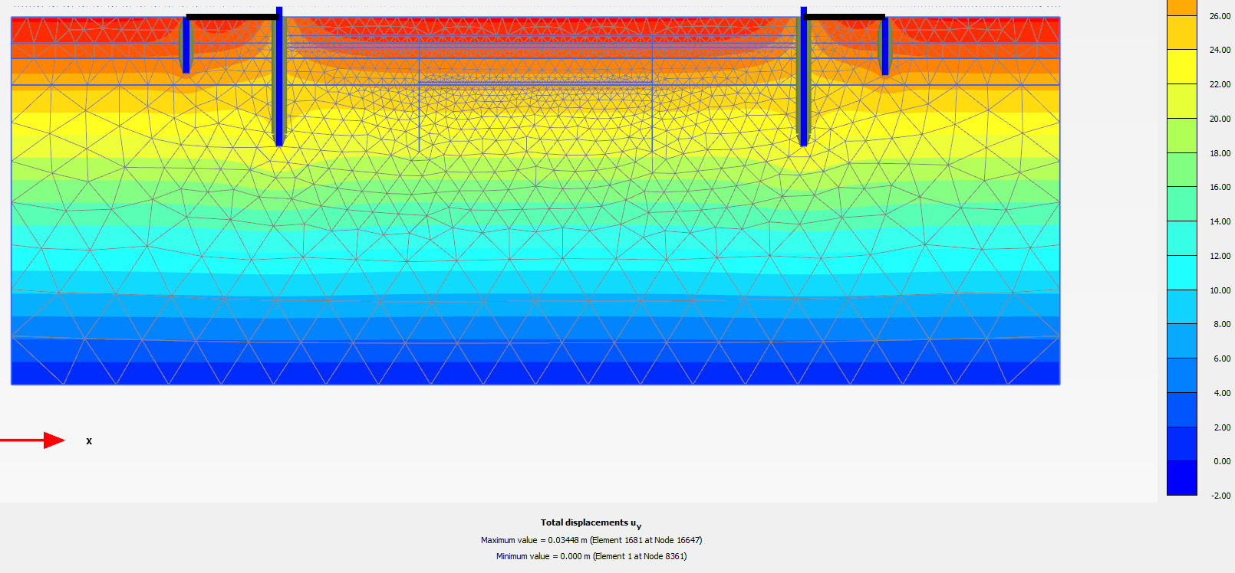
Task: Select legend color band between 18.00 and 20.00
Action: point(1181,136)
